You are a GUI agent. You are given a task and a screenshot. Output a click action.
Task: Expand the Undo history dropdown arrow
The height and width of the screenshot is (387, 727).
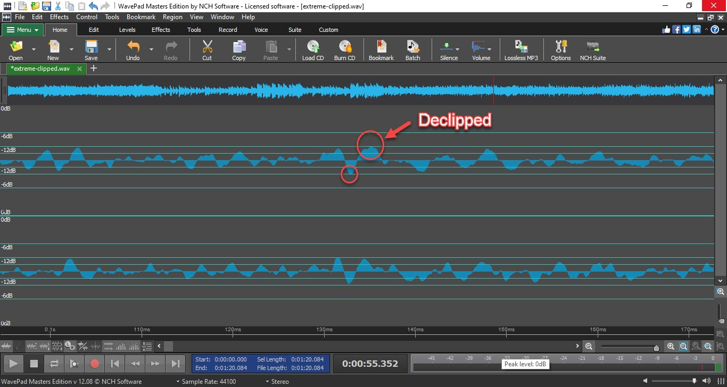coord(151,49)
